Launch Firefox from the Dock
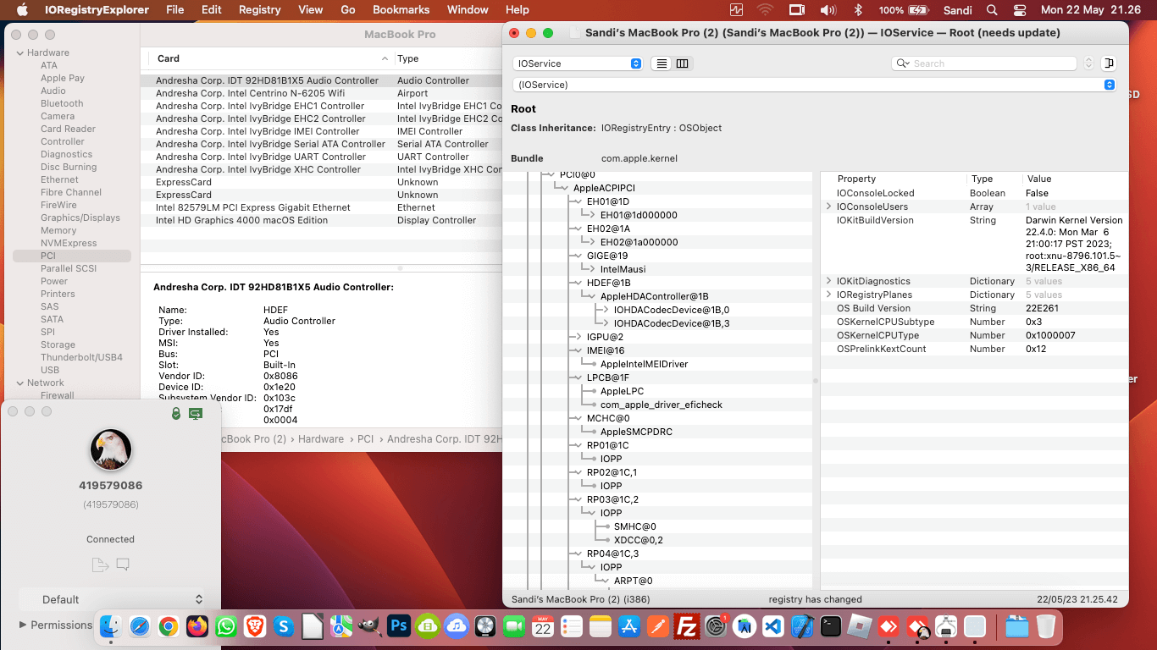The width and height of the screenshot is (1157, 650). click(x=197, y=626)
